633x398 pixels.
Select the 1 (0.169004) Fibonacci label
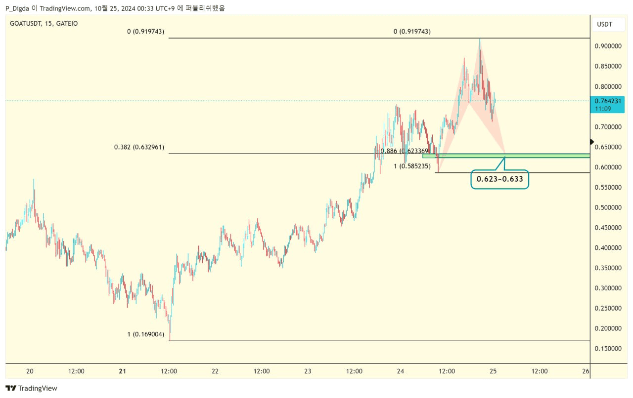click(145, 334)
